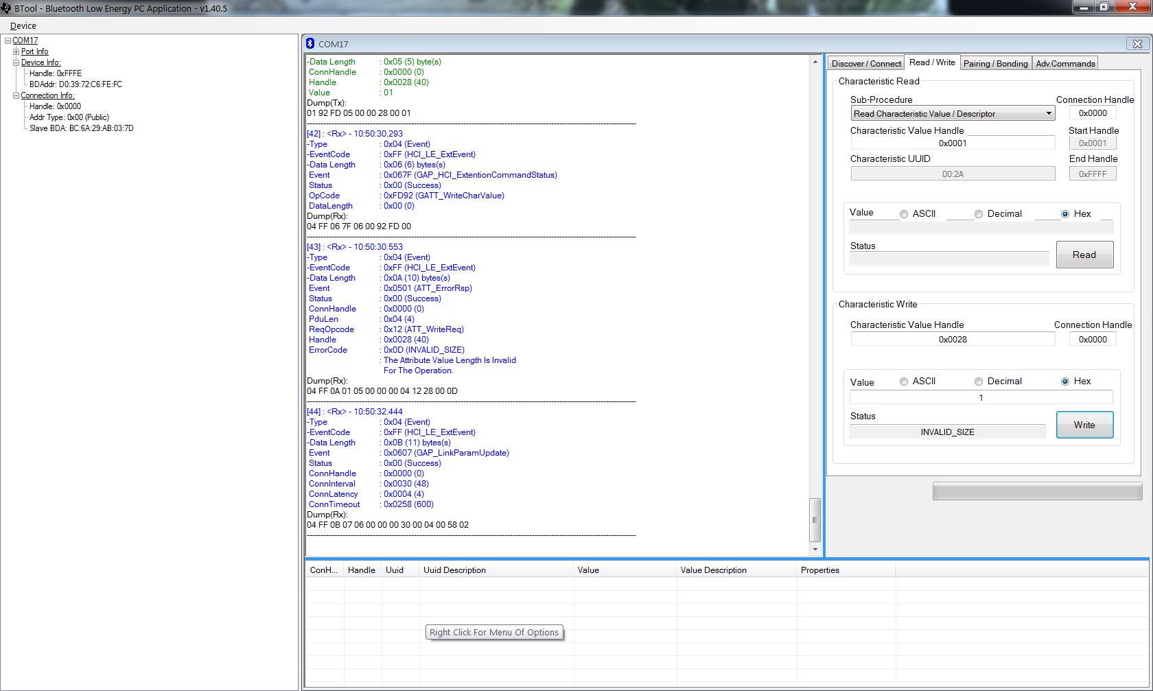Image resolution: width=1153 pixels, height=691 pixels.
Task: Click the Write Characteristic Value Handle field 0x0028
Action: [953, 339]
